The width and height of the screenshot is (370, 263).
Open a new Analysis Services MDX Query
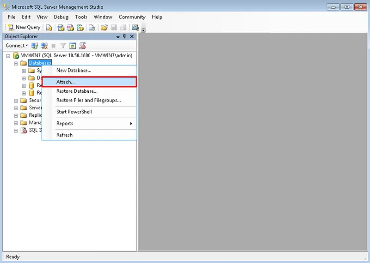coord(61,28)
